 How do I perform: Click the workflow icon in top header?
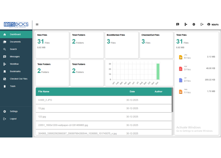(186, 24)
